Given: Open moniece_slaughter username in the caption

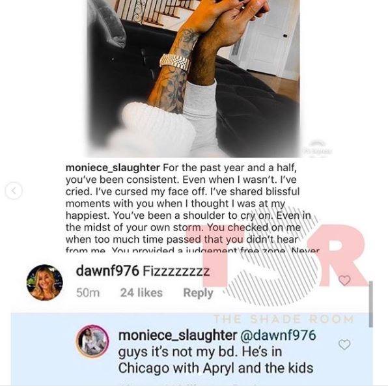Looking at the screenshot, I should tap(113, 168).
